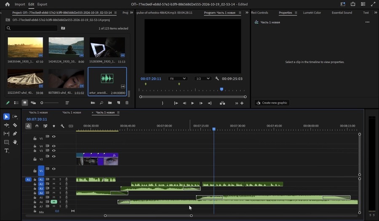
Task: Select the Rectangle tool
Action: [x=6, y=142]
